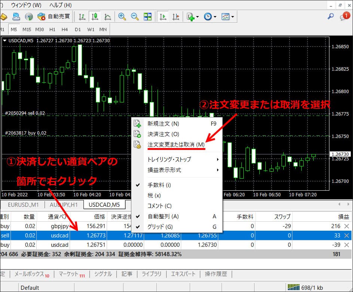Image resolution: width=353 pixels, height=292 pixels.
Task: Tile chart windows with grid icon
Action: click(147, 16)
